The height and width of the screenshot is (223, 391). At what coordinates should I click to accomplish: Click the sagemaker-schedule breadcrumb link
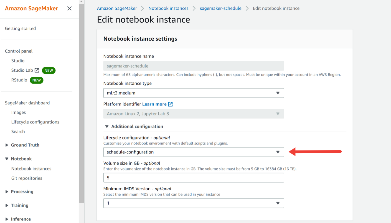click(x=220, y=8)
